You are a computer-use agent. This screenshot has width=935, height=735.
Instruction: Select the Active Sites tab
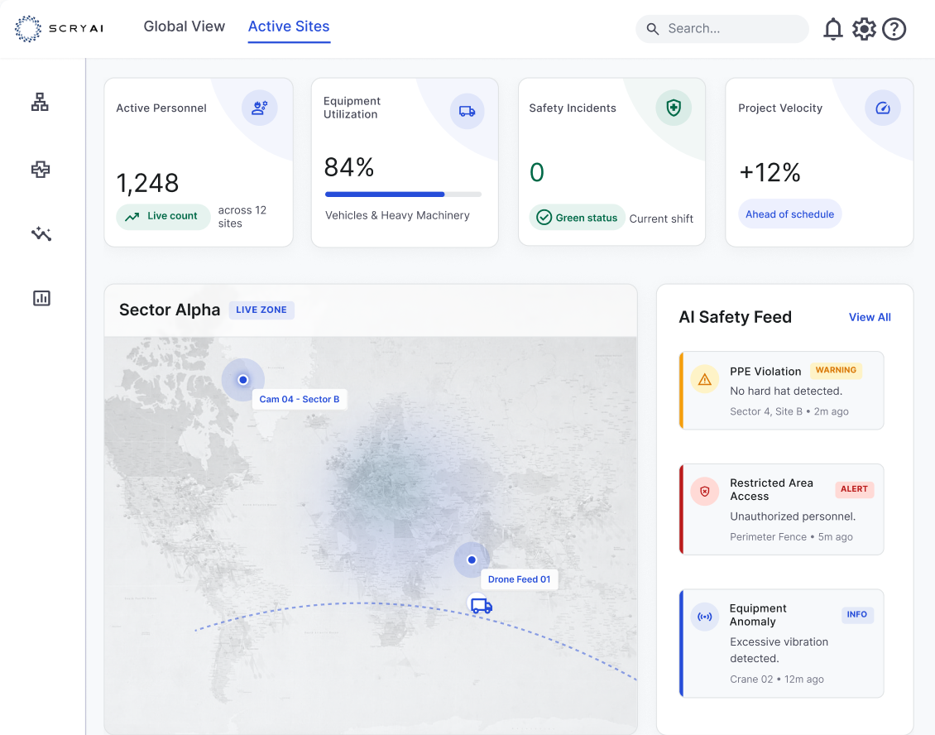289,26
